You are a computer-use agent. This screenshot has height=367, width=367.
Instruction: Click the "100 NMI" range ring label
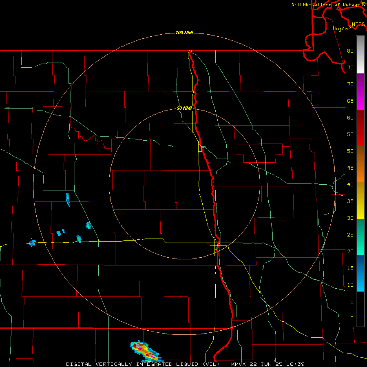point(184,33)
